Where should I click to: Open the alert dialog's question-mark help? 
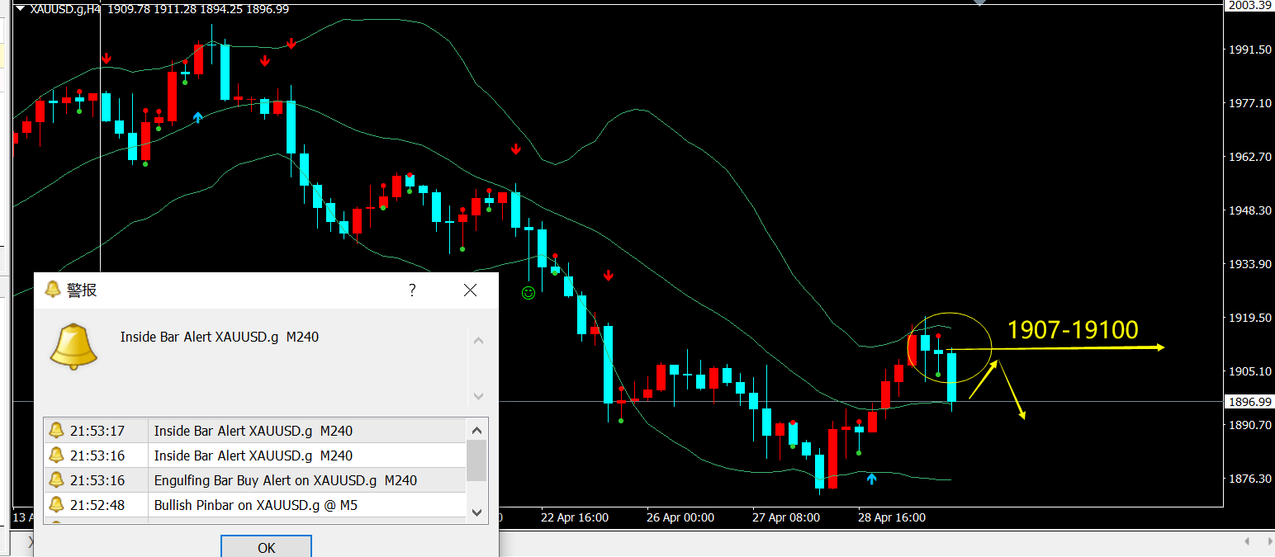[x=412, y=290]
